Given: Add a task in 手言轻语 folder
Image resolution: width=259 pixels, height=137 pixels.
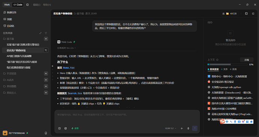Looking at the screenshot, I should (x=46, y=73).
